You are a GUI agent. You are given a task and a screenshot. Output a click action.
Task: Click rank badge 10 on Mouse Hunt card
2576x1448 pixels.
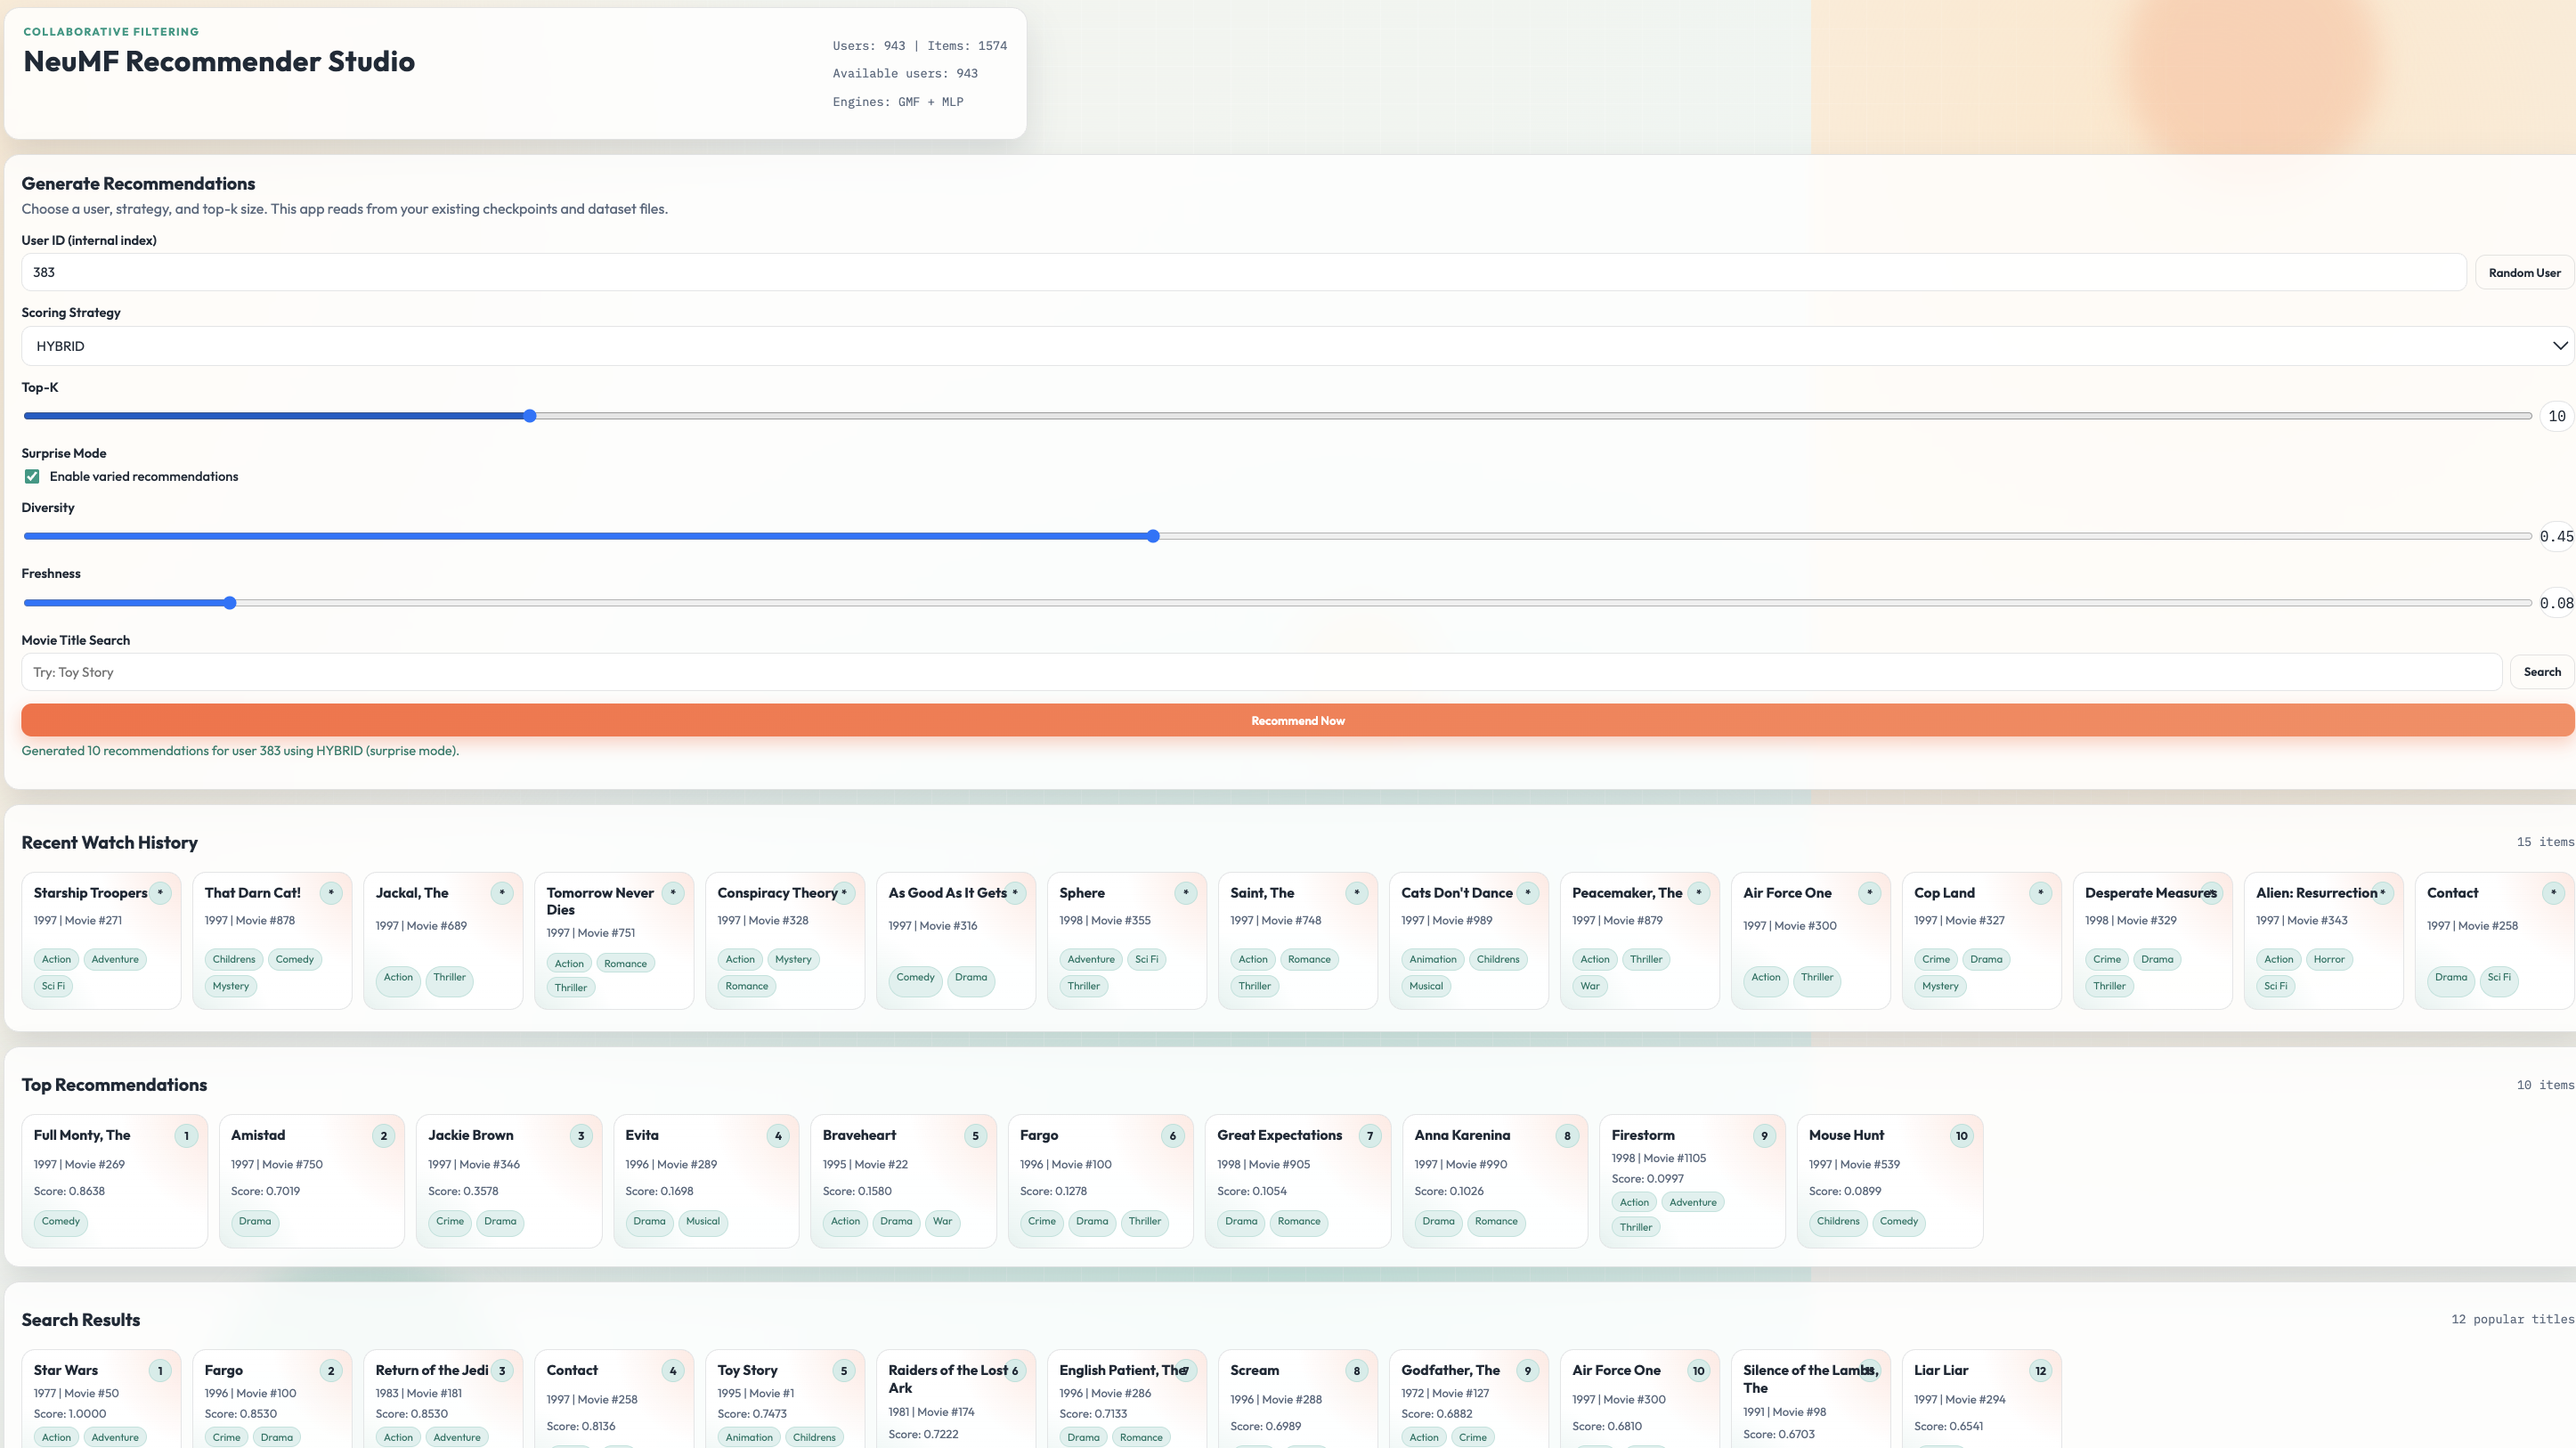tap(1962, 1136)
